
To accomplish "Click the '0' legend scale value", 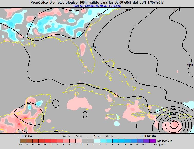I will click(x=88, y=145).
